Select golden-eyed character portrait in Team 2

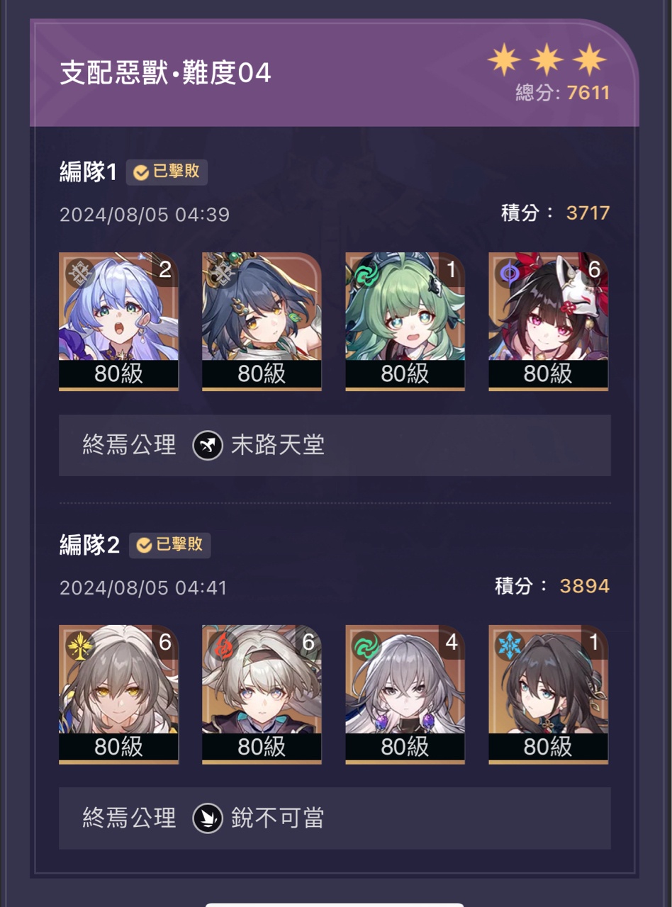(118, 694)
